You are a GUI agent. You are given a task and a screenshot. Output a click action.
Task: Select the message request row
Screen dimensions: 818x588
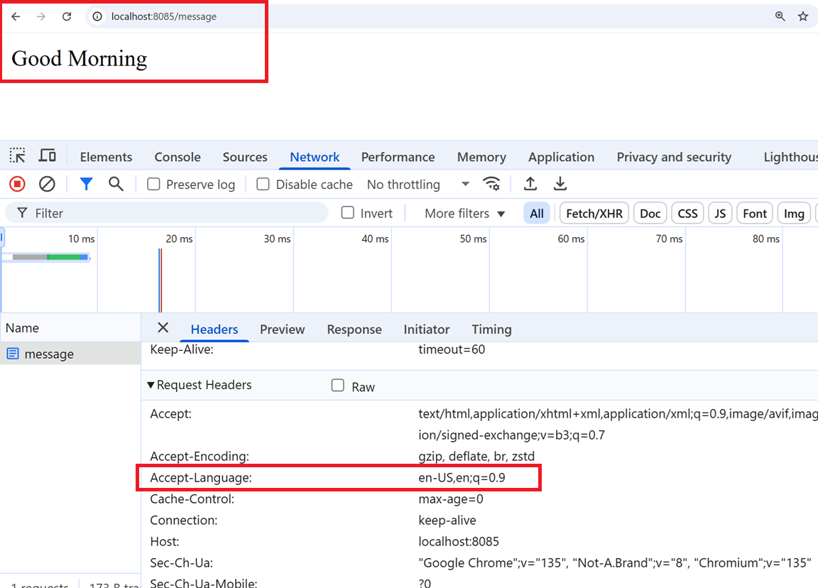click(70, 354)
